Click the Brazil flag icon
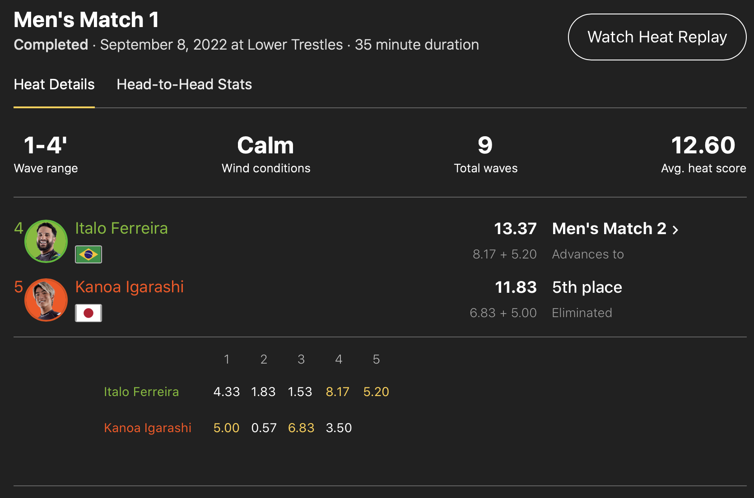This screenshot has height=498, width=754. [88, 254]
